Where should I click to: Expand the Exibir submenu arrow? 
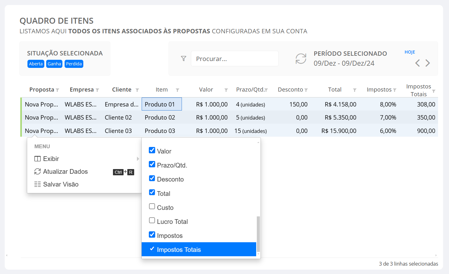[x=138, y=158]
